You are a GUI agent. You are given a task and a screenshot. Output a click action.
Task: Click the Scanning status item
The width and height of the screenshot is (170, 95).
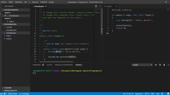coord(24,94)
